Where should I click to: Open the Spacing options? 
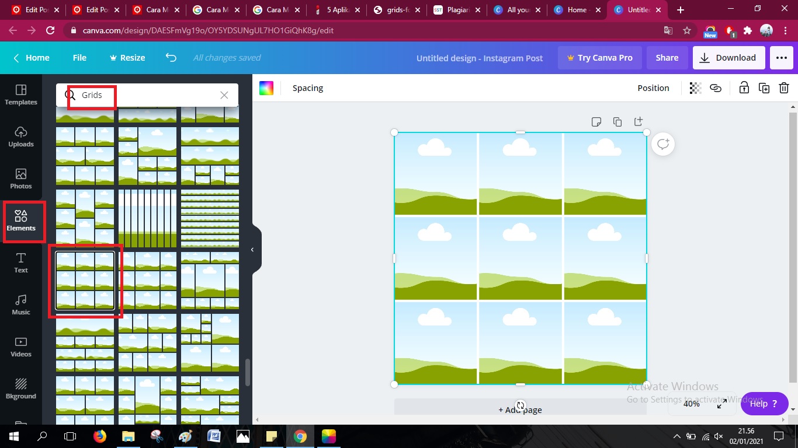pyautogui.click(x=308, y=88)
